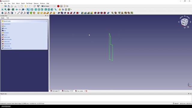Close the Combo View panel
Viewport: 192px width, 108px height.
pyautogui.click(x=48, y=16)
